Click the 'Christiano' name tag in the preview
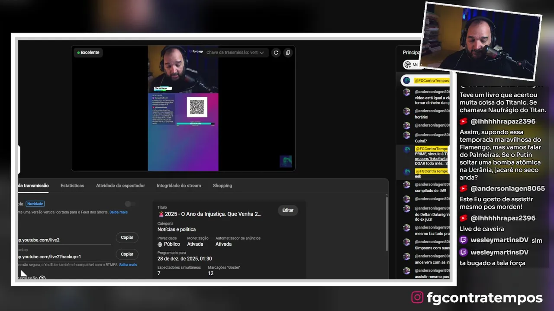 (162, 88)
